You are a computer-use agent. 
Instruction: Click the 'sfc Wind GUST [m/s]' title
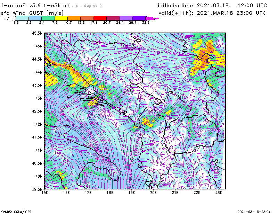click(x=32, y=13)
